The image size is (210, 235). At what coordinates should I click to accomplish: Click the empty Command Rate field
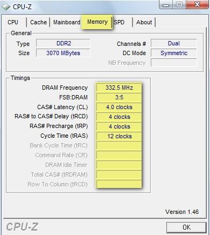point(119,156)
